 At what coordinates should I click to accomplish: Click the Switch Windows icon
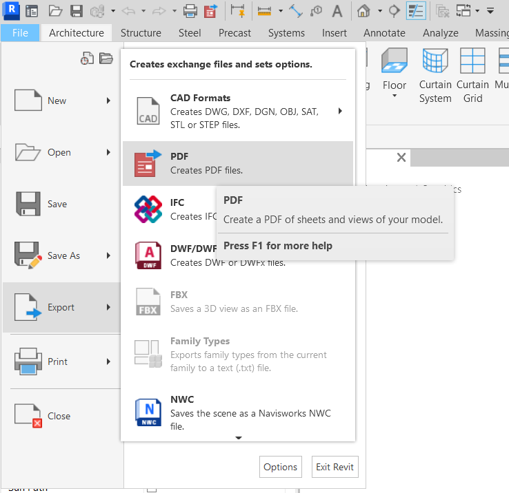[463, 11]
